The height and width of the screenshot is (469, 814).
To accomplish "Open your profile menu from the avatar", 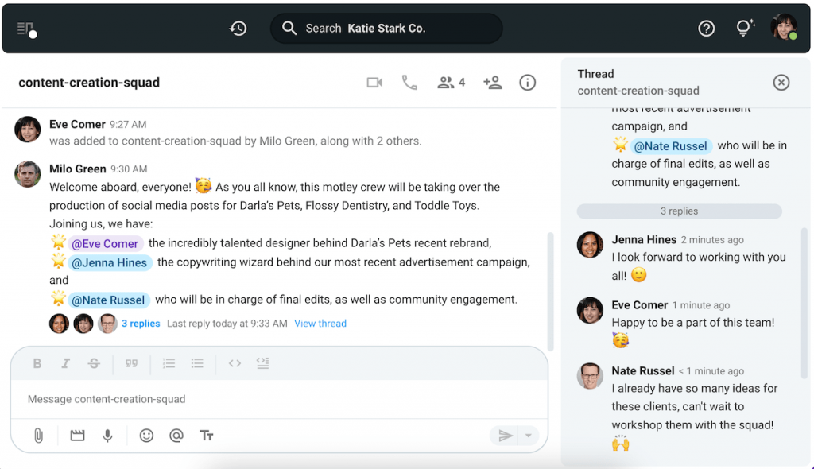I will 783,28.
